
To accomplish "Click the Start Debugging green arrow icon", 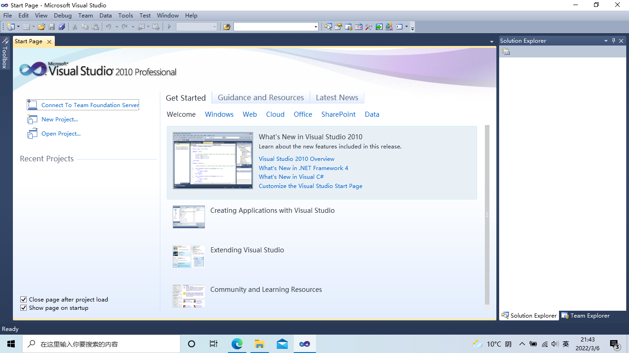I will coord(169,27).
